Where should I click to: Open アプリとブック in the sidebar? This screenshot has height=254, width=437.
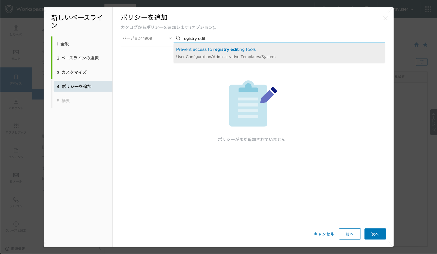pos(16,129)
